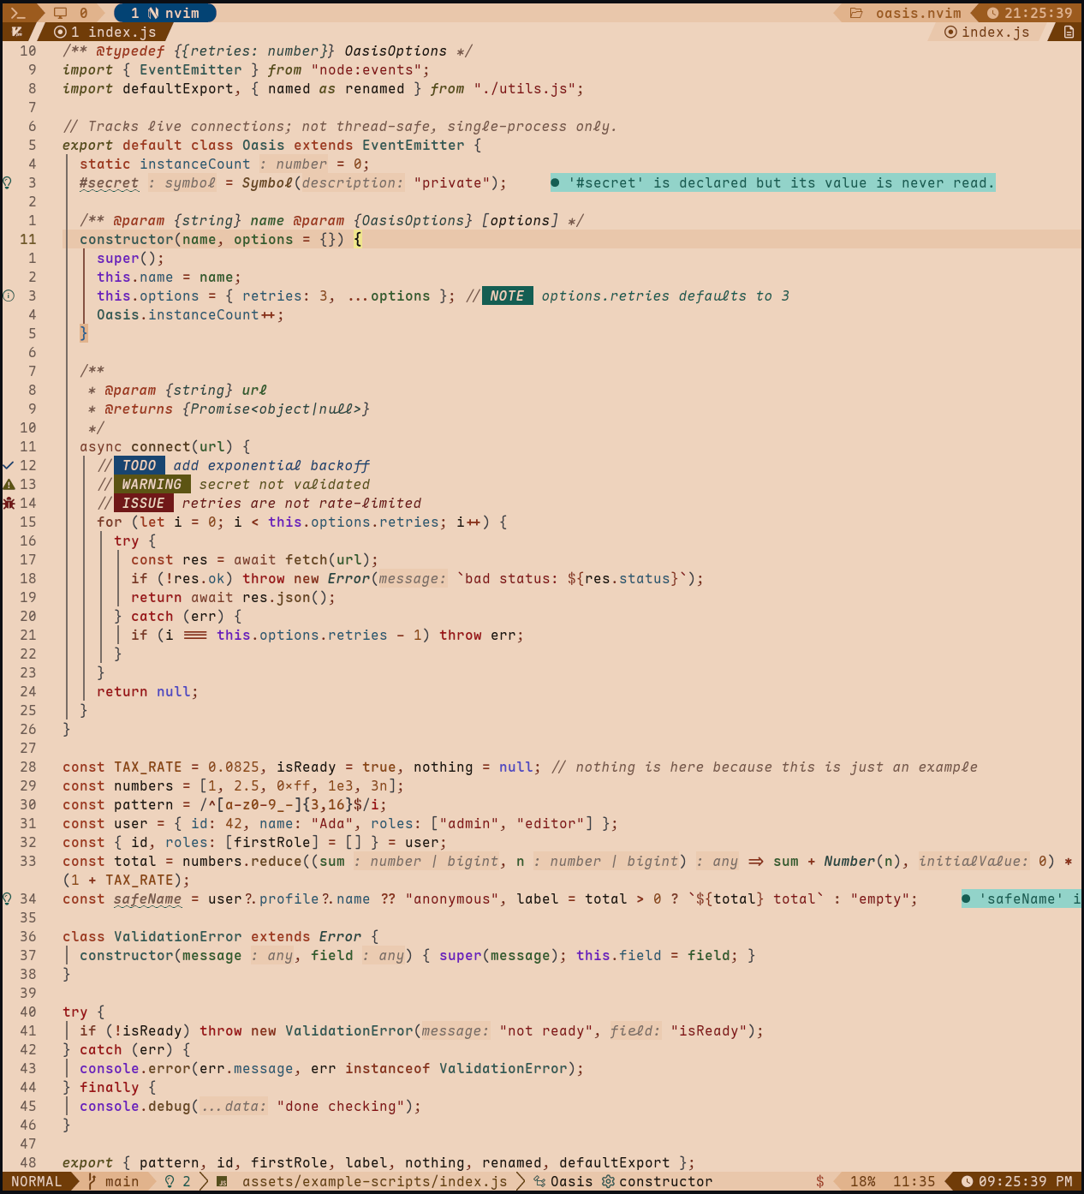Screen dimensions: 1084x1194
Task: Click 'console.debug' call on line 45
Action: [x=134, y=1106]
